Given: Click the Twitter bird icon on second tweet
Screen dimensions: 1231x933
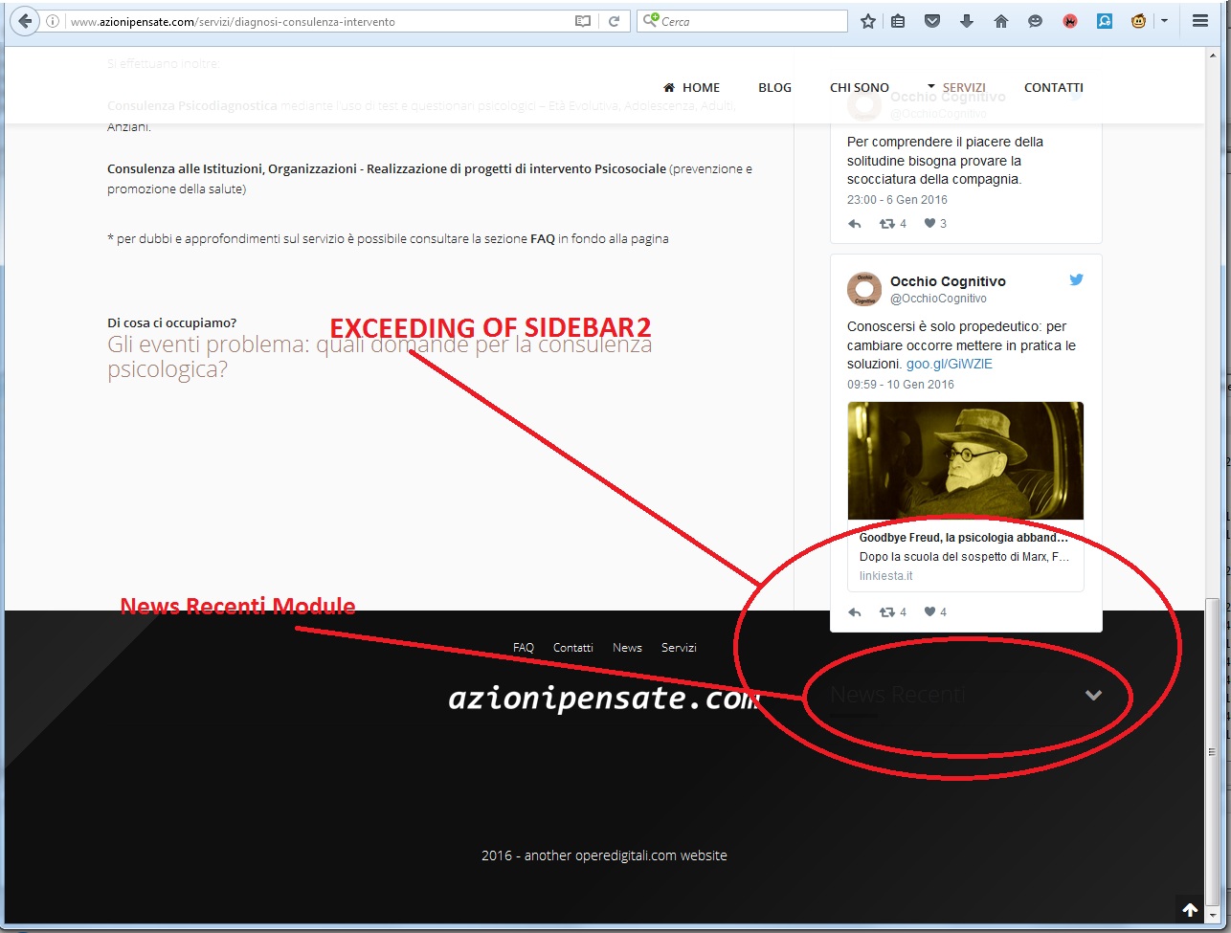Looking at the screenshot, I should [x=1076, y=280].
